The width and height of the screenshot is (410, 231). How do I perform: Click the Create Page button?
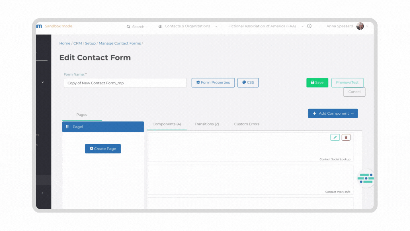[103, 149]
